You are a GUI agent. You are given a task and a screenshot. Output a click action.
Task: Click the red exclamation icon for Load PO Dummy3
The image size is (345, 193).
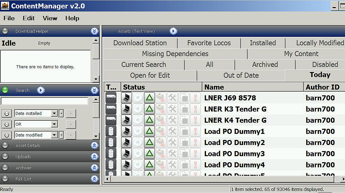pos(195,153)
